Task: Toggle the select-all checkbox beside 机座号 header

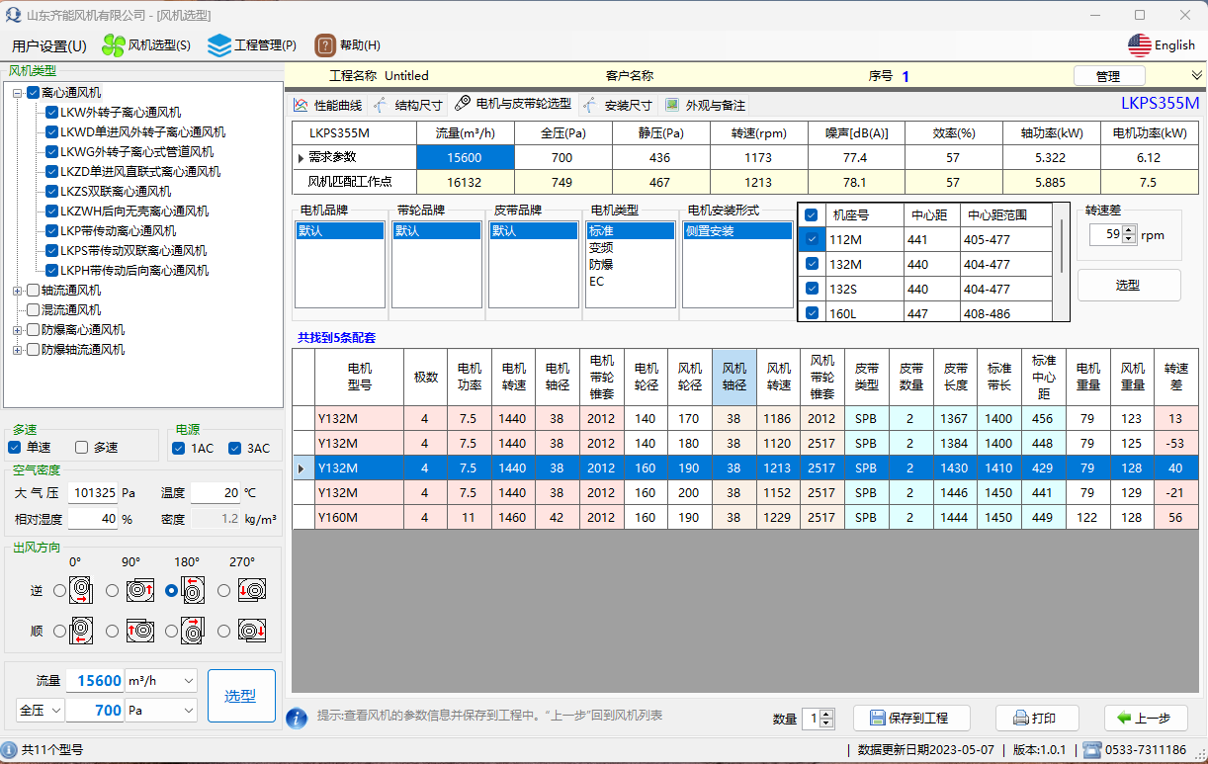Action: tap(812, 214)
